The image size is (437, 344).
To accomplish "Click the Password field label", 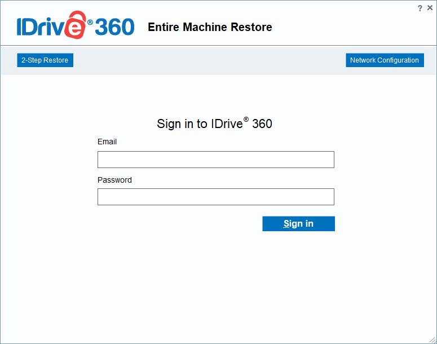I will 114,180.
